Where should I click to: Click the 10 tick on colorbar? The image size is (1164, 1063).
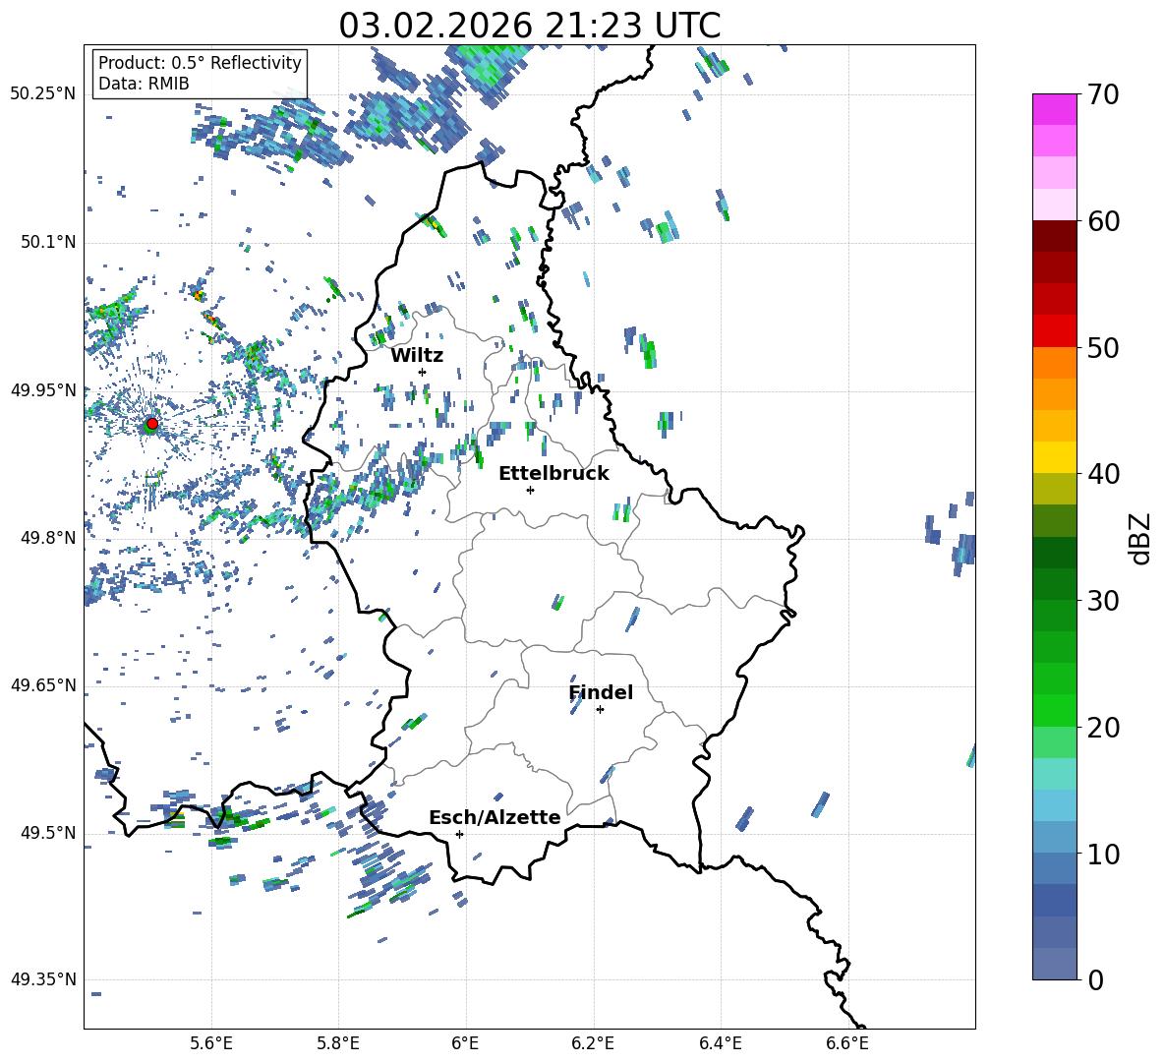(x=1103, y=854)
